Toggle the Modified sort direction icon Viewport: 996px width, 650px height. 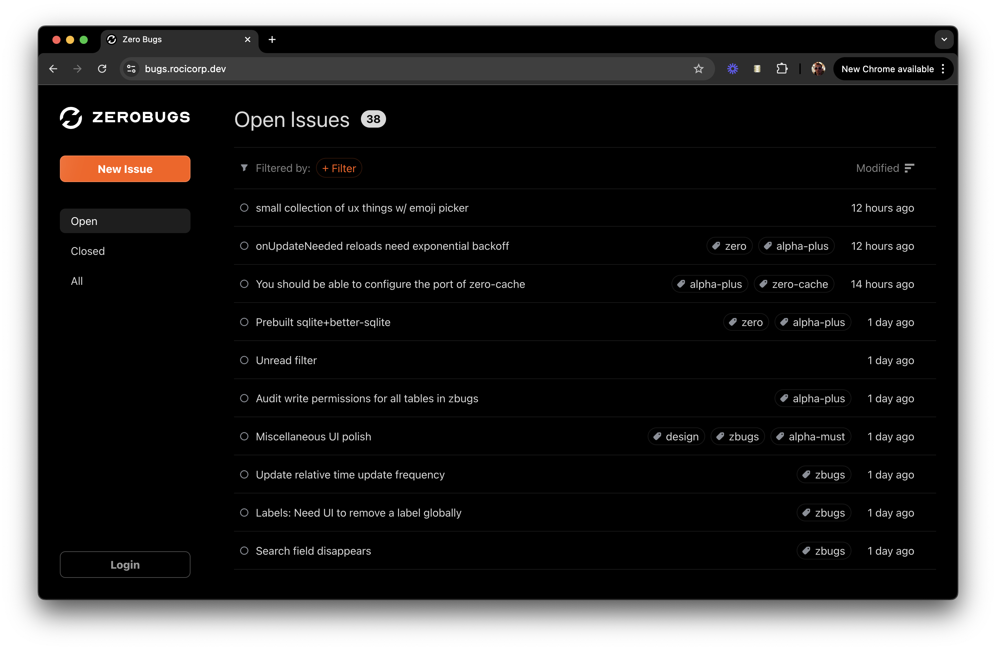pyautogui.click(x=909, y=168)
